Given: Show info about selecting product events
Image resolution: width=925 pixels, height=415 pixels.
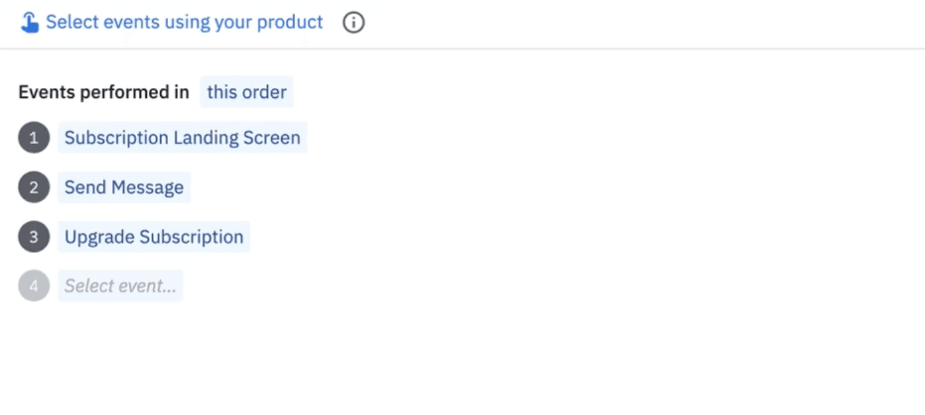Looking at the screenshot, I should click(x=353, y=22).
